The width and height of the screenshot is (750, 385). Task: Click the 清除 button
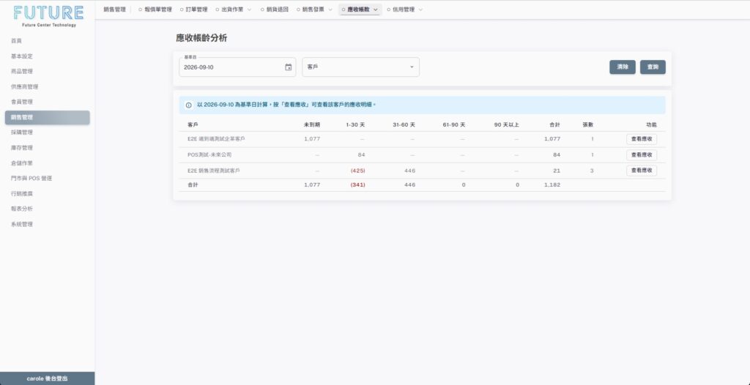click(x=623, y=67)
